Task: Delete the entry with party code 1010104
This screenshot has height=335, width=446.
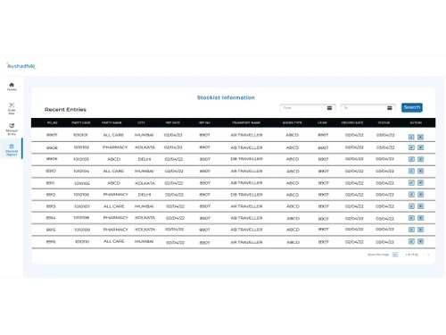Action: click(x=420, y=171)
